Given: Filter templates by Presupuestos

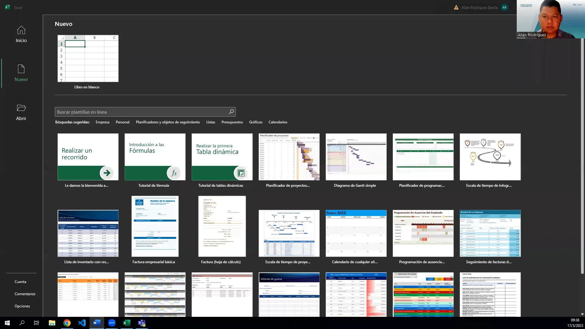Looking at the screenshot, I should (232, 122).
